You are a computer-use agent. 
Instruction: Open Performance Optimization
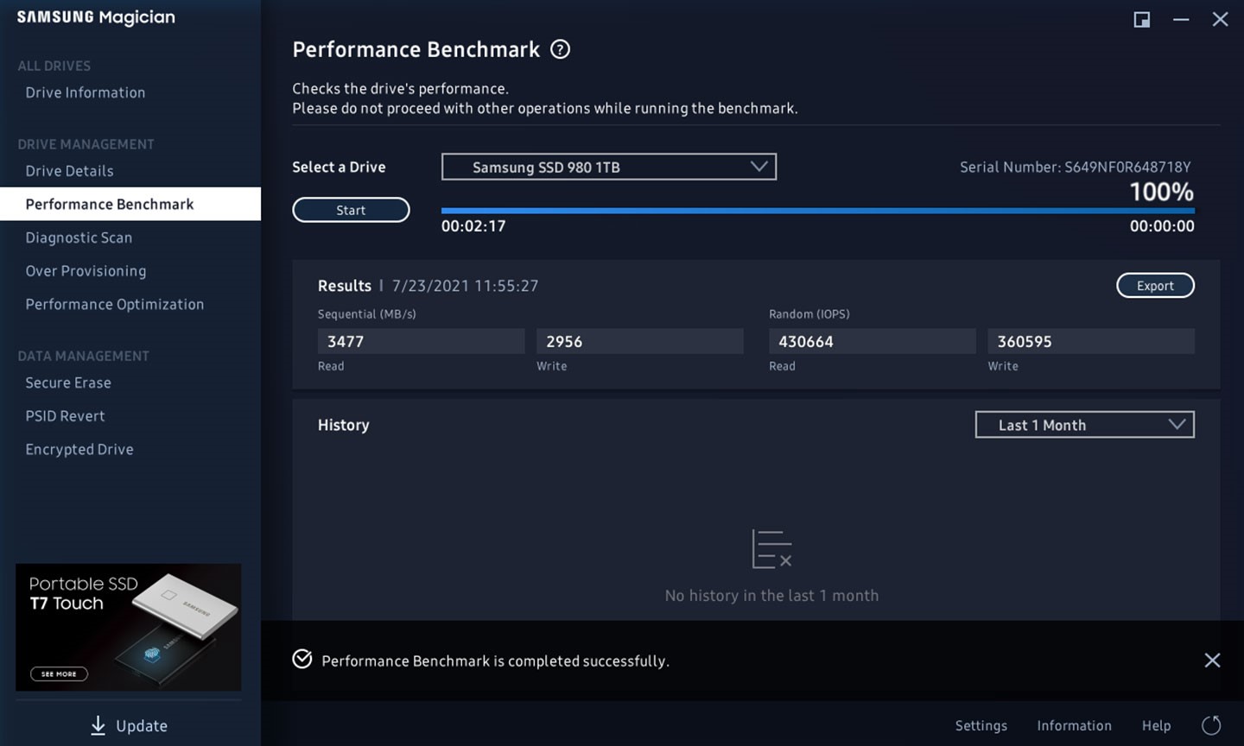click(x=115, y=304)
